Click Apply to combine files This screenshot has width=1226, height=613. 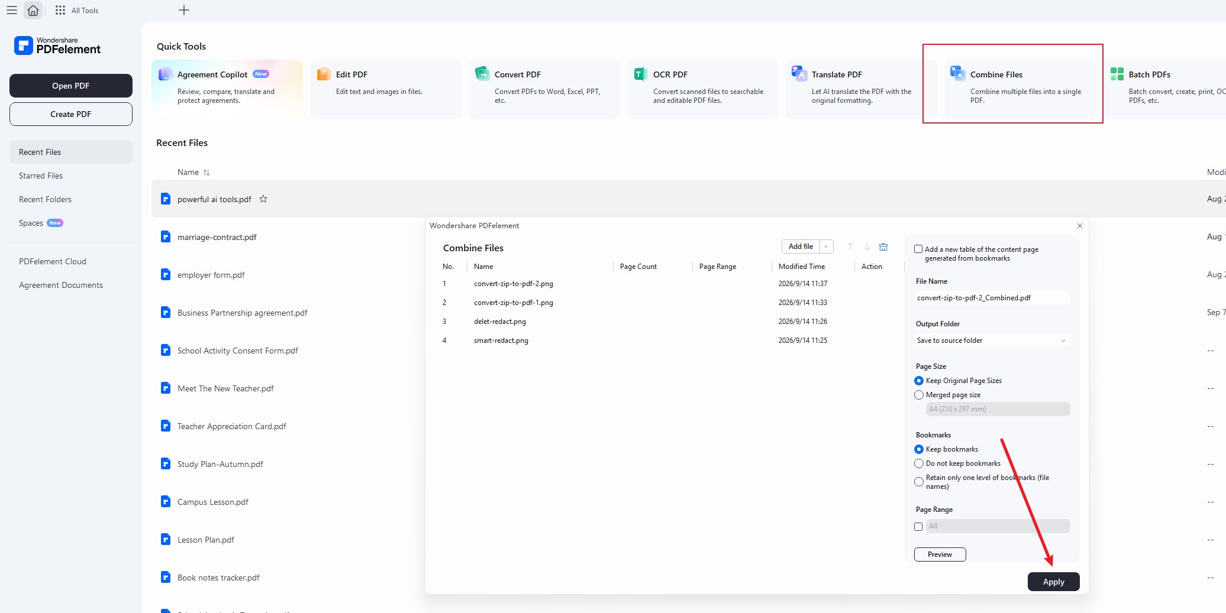tap(1053, 582)
